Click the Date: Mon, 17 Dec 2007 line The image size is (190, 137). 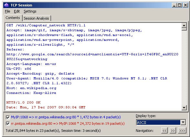click(x=46, y=107)
